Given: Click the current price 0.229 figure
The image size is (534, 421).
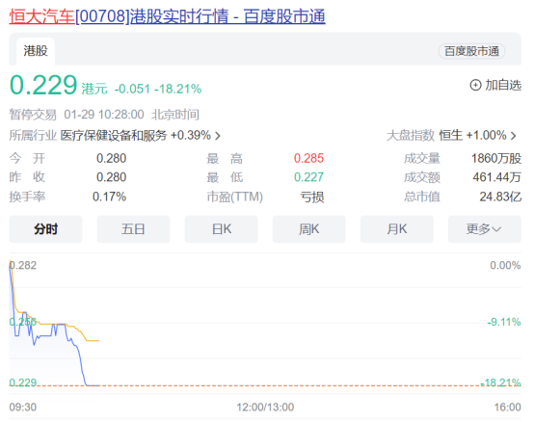Looking at the screenshot, I should pyautogui.click(x=43, y=85).
